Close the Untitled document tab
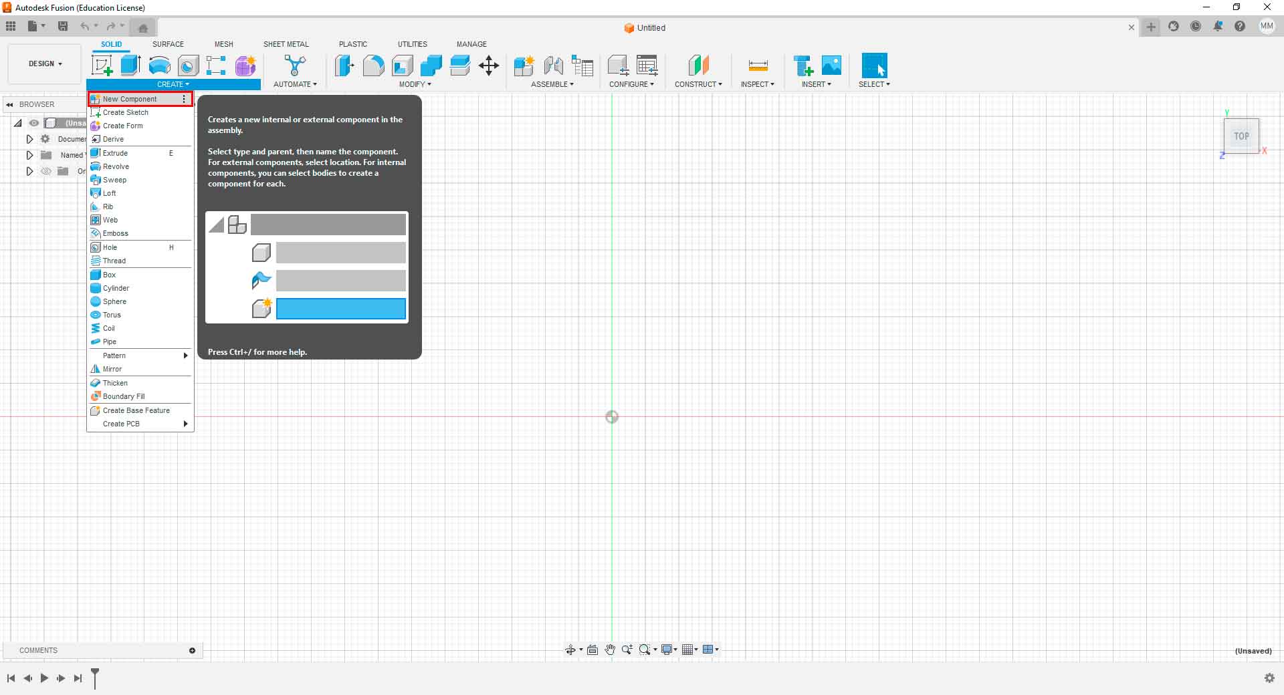 pos(1131,27)
